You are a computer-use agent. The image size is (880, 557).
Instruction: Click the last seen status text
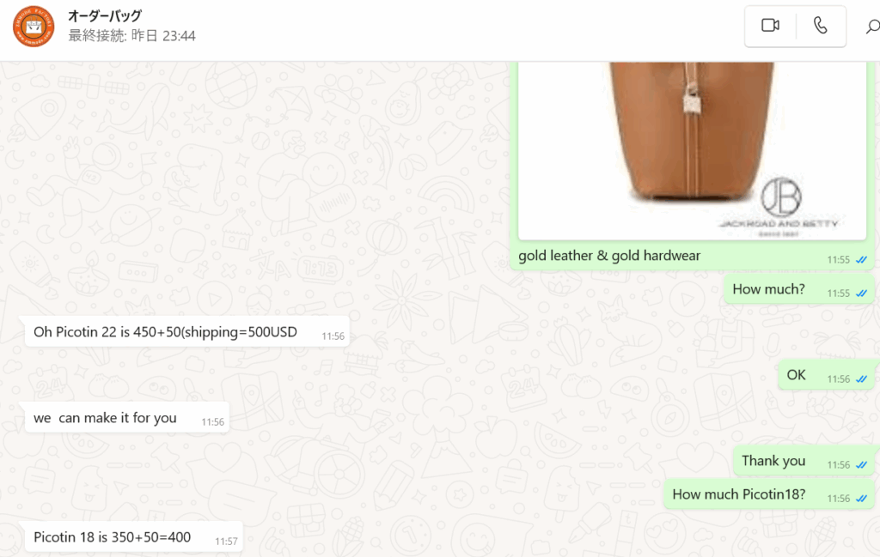(x=131, y=36)
